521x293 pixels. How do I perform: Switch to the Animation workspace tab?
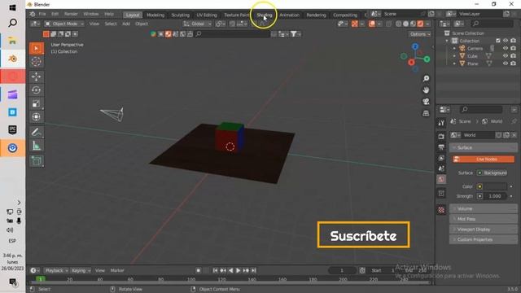pyautogui.click(x=290, y=15)
